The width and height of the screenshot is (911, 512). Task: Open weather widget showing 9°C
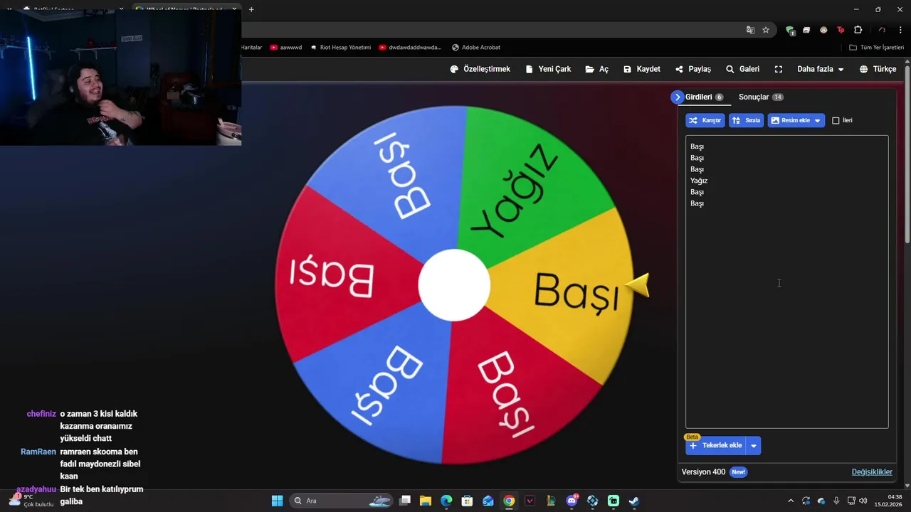tap(33, 501)
